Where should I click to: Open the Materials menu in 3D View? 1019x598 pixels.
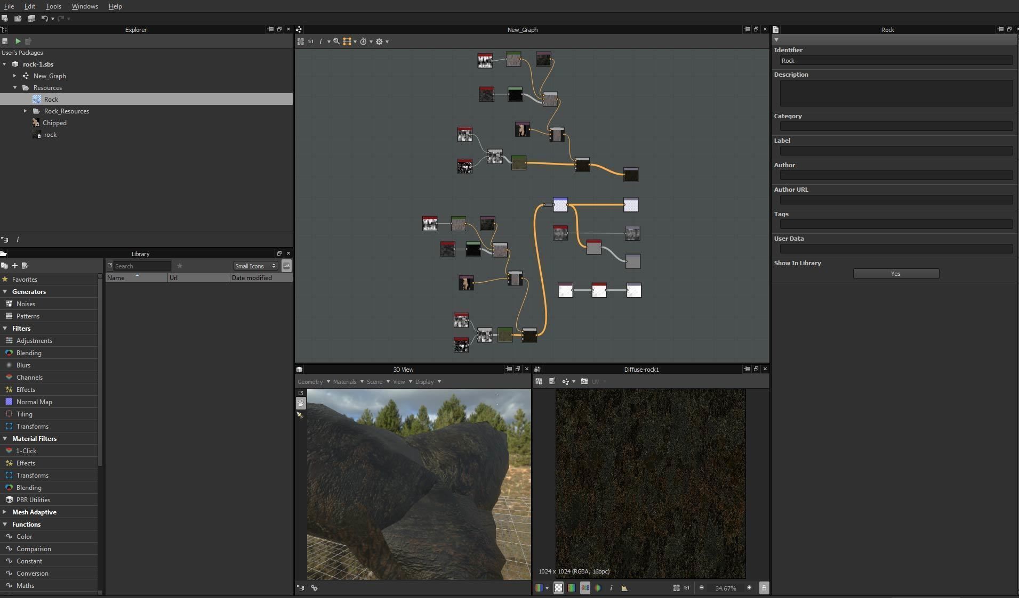[348, 382]
